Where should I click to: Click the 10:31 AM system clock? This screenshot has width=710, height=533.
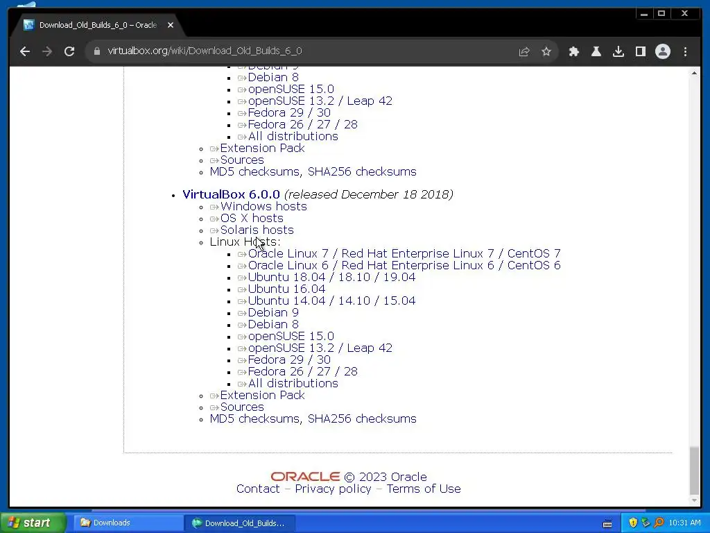click(684, 523)
